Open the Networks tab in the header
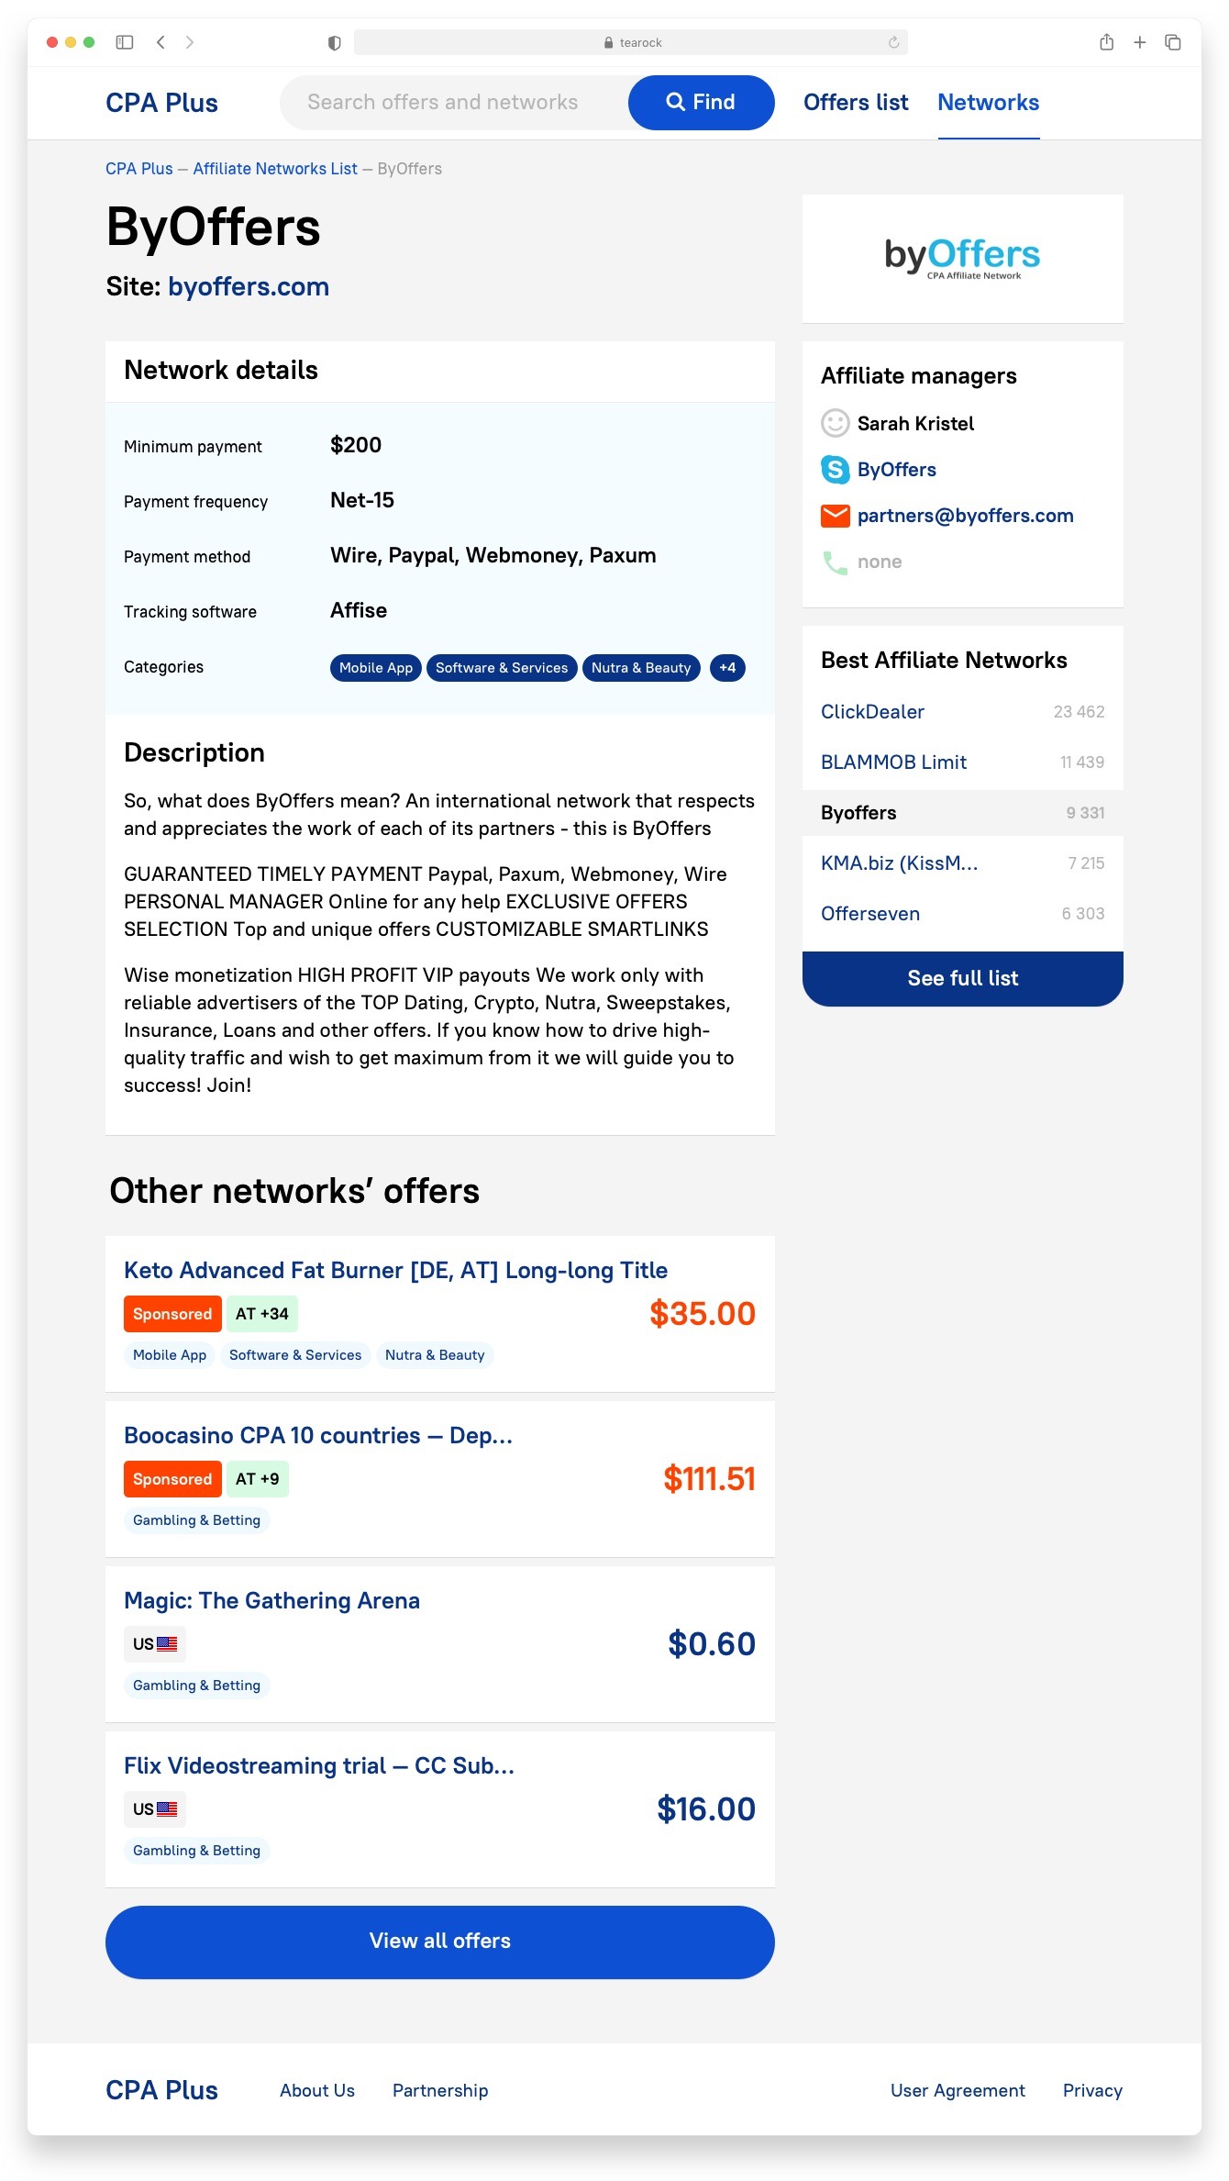The width and height of the screenshot is (1229, 2181). coord(988,103)
